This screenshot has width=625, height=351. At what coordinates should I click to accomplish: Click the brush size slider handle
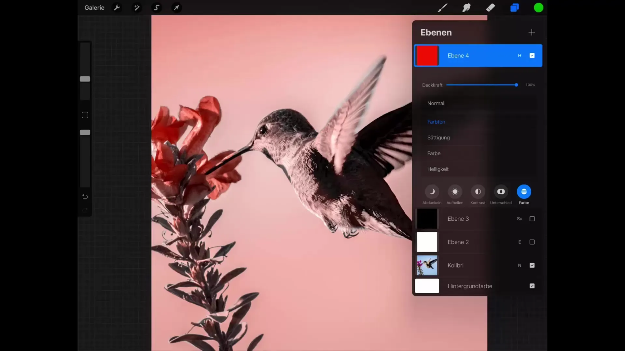coord(85,79)
